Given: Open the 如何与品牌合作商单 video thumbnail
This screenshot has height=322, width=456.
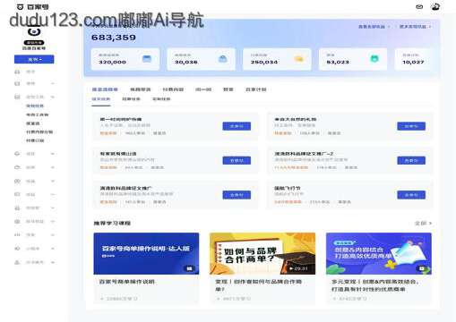Looking at the screenshot, I should (262, 253).
